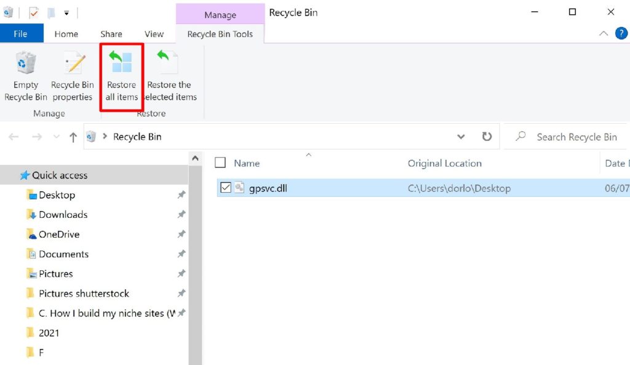Image resolution: width=630 pixels, height=365 pixels.
Task: Open Recycle Bin properties
Action: tap(73, 63)
